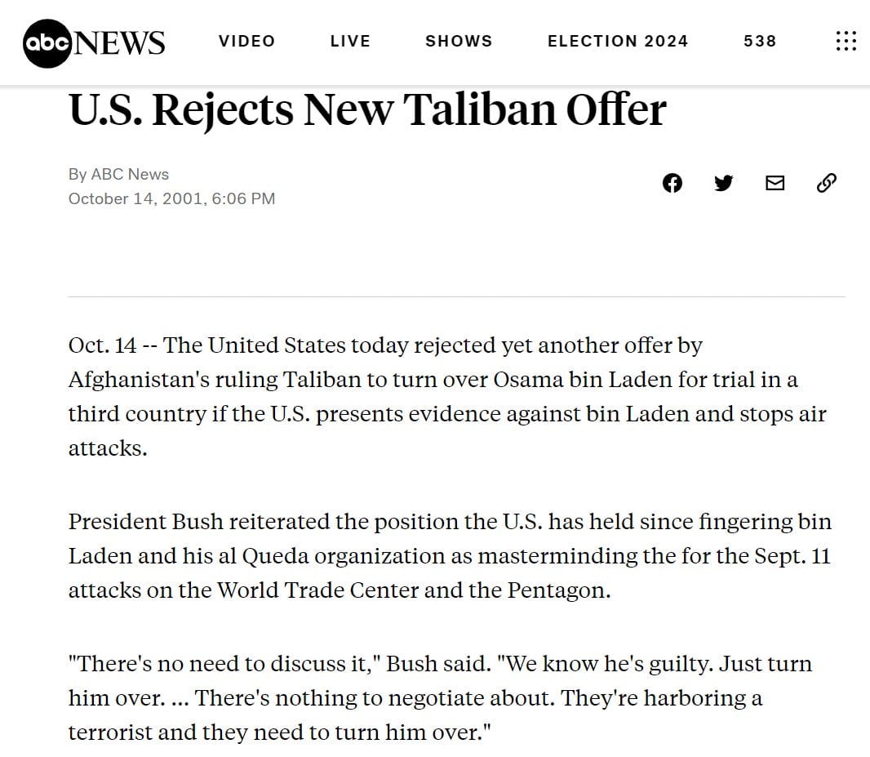Open the more sections grid menu
The image size is (870, 757).
pyautogui.click(x=846, y=41)
